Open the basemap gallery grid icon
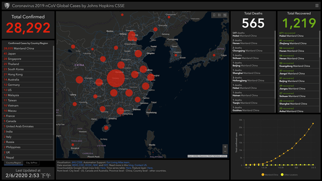The height and width of the screenshot is (181, 322). point(225,15)
